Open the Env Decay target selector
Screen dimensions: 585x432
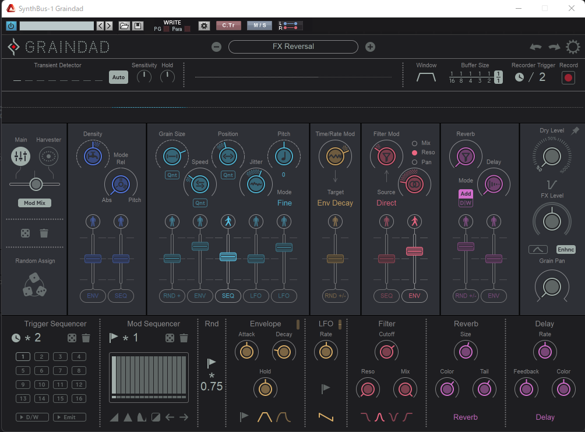click(335, 203)
